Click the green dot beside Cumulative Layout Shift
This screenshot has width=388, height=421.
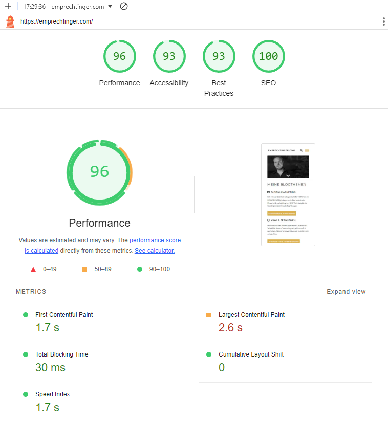(209, 354)
